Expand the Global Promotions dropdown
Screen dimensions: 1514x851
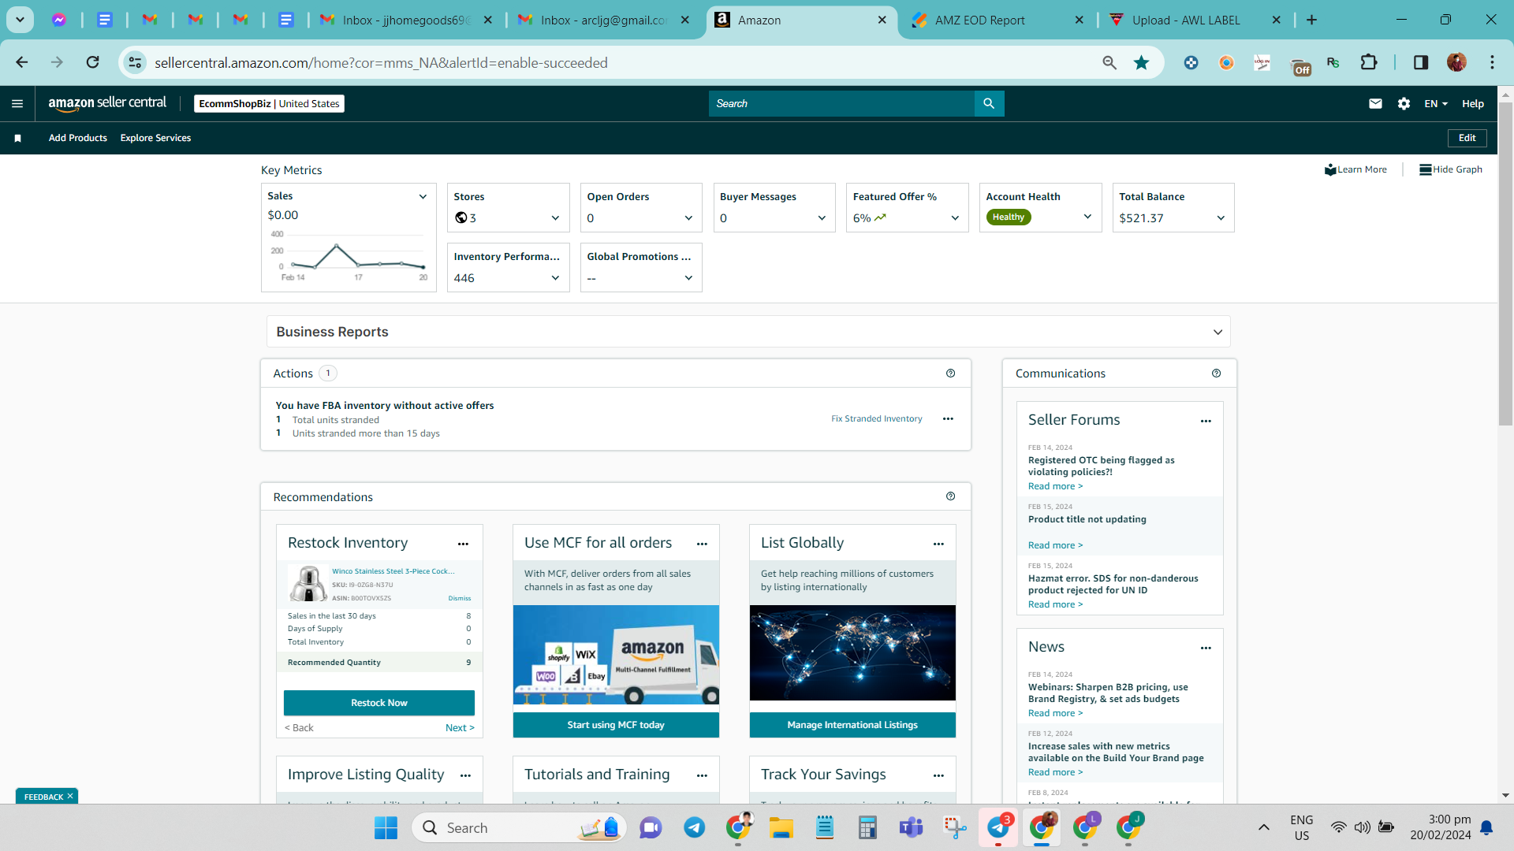688,278
